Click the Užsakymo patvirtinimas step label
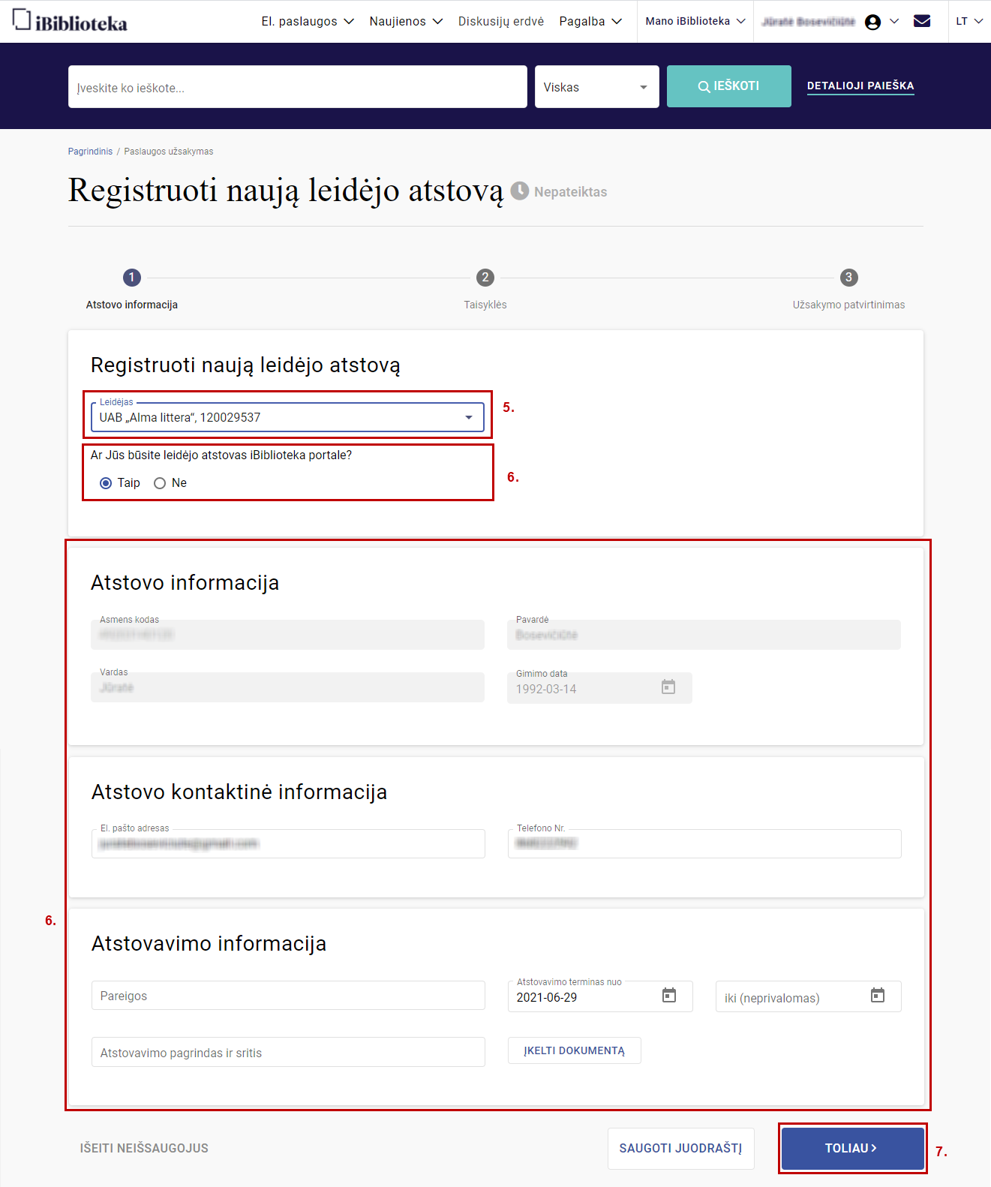The height and width of the screenshot is (1187, 991). tap(848, 305)
